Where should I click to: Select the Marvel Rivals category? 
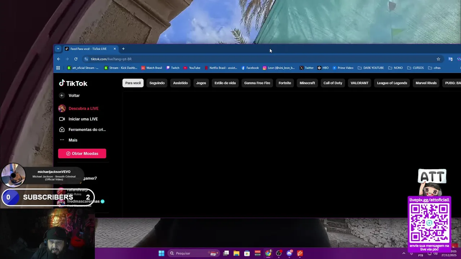click(x=426, y=83)
